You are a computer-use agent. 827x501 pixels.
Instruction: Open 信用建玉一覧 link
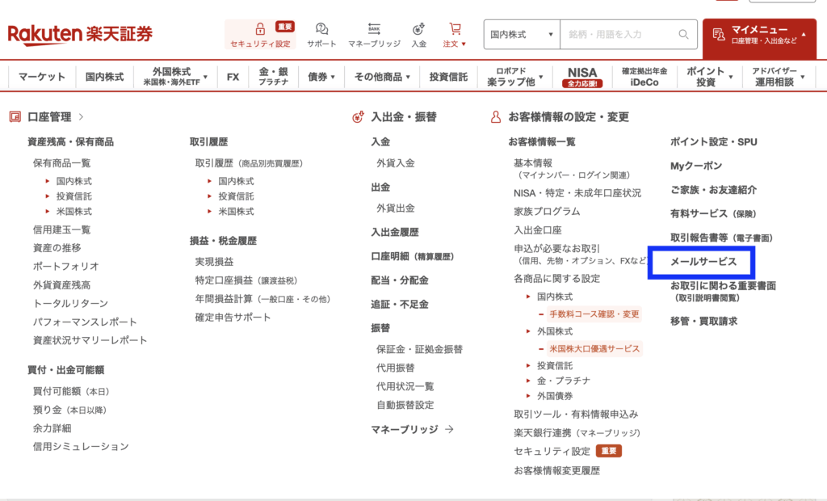(61, 229)
